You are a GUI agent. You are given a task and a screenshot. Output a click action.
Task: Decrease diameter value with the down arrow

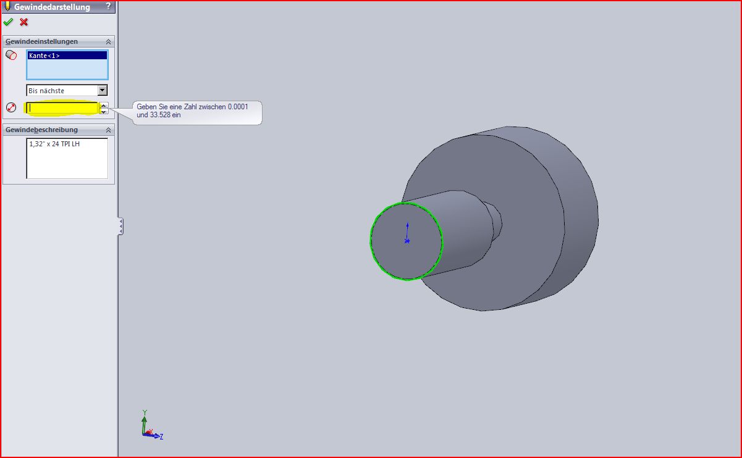click(x=104, y=111)
